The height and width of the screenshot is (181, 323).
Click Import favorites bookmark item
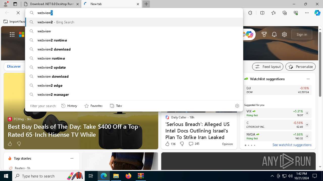14,22
